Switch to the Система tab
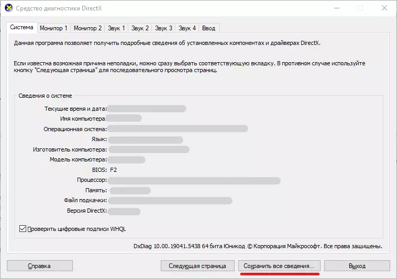Viewport: 397px width, 279px height. [x=22, y=27]
